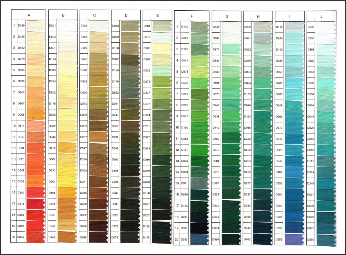The image size is (346, 255).
Task: Choose the dark green swatch beside D880
Action: point(162,160)
